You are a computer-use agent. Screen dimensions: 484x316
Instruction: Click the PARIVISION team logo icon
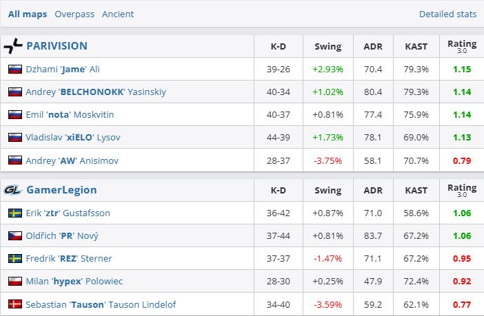pyautogui.click(x=13, y=46)
